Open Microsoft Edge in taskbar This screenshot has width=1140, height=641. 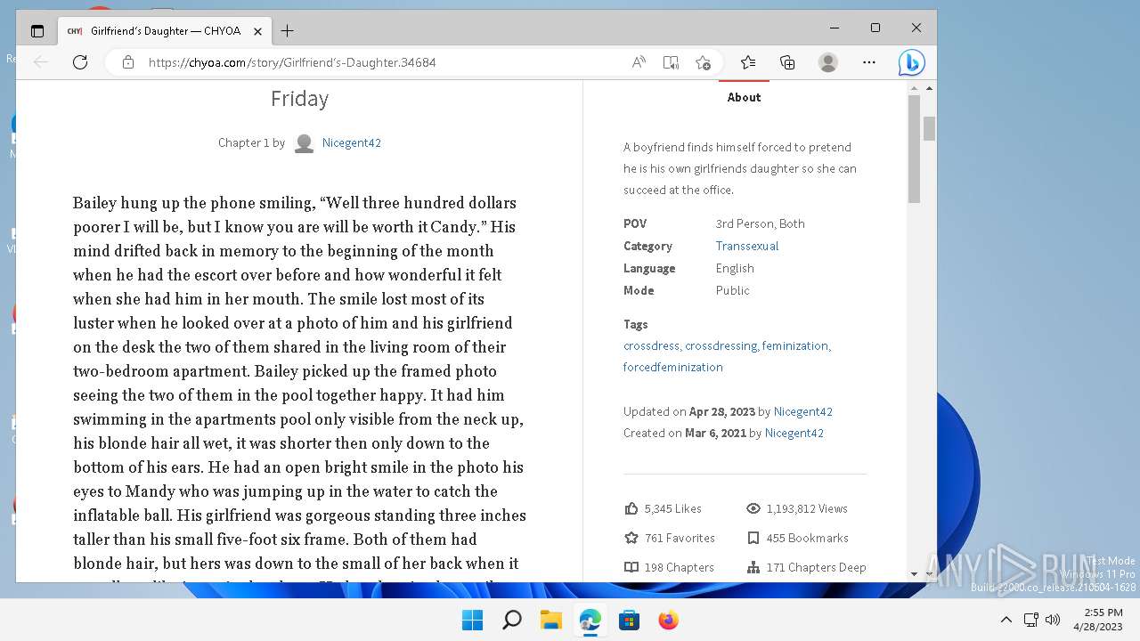point(590,620)
